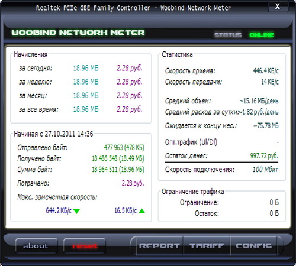Click the window title bar text
The height and width of the screenshot is (266, 296).
point(133,8)
